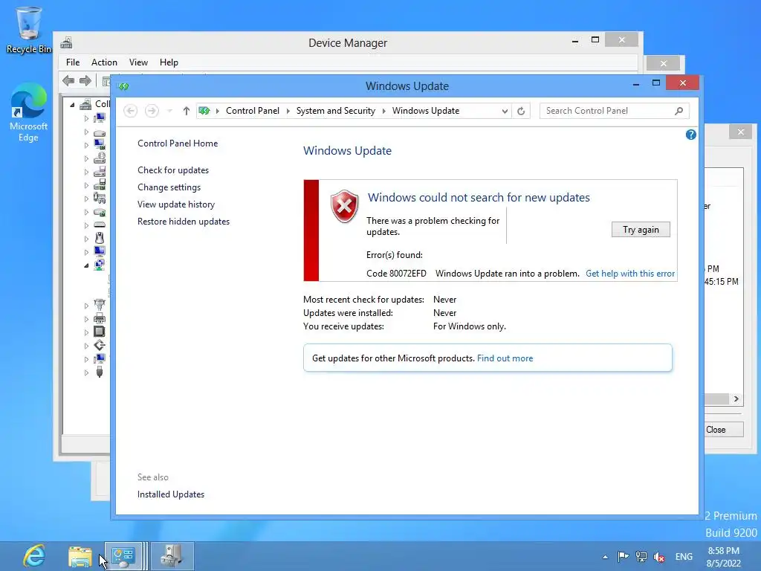Click Find out more link
Viewport: 761px width, 571px height.
point(505,358)
